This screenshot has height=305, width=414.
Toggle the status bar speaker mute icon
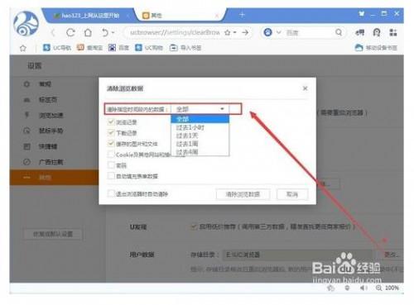363,288
